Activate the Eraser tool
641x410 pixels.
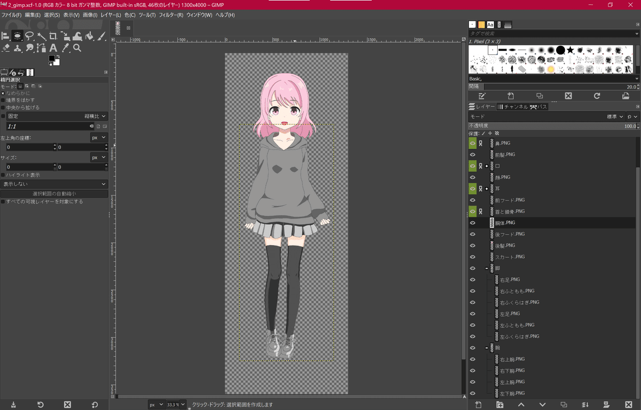click(6, 48)
